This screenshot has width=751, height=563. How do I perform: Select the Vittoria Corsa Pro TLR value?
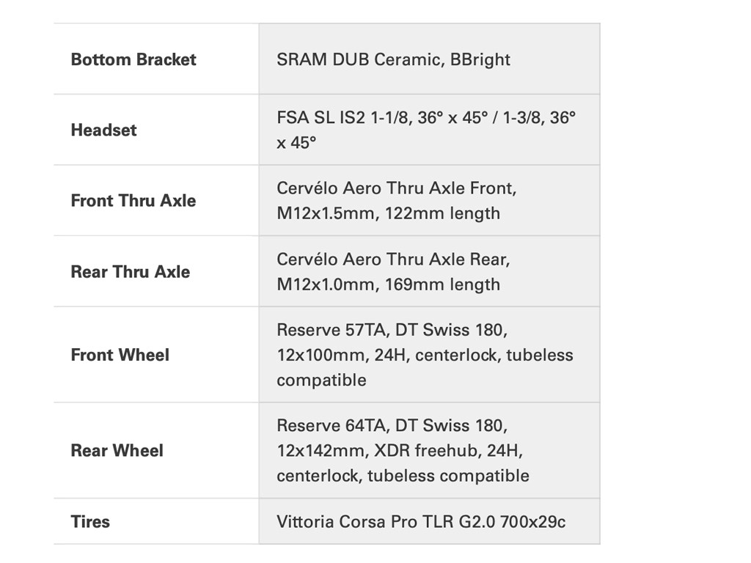pos(421,521)
